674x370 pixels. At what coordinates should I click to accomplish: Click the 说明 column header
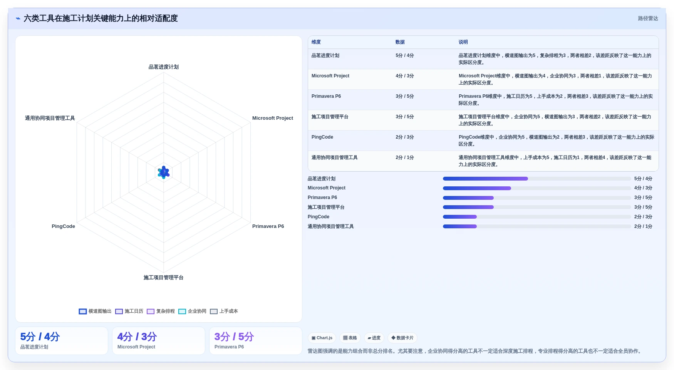(463, 42)
